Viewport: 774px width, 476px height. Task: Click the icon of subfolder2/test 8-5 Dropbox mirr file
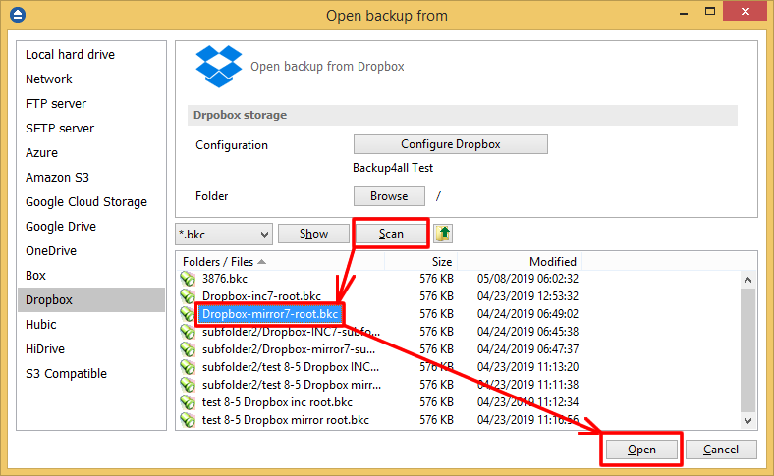188,385
